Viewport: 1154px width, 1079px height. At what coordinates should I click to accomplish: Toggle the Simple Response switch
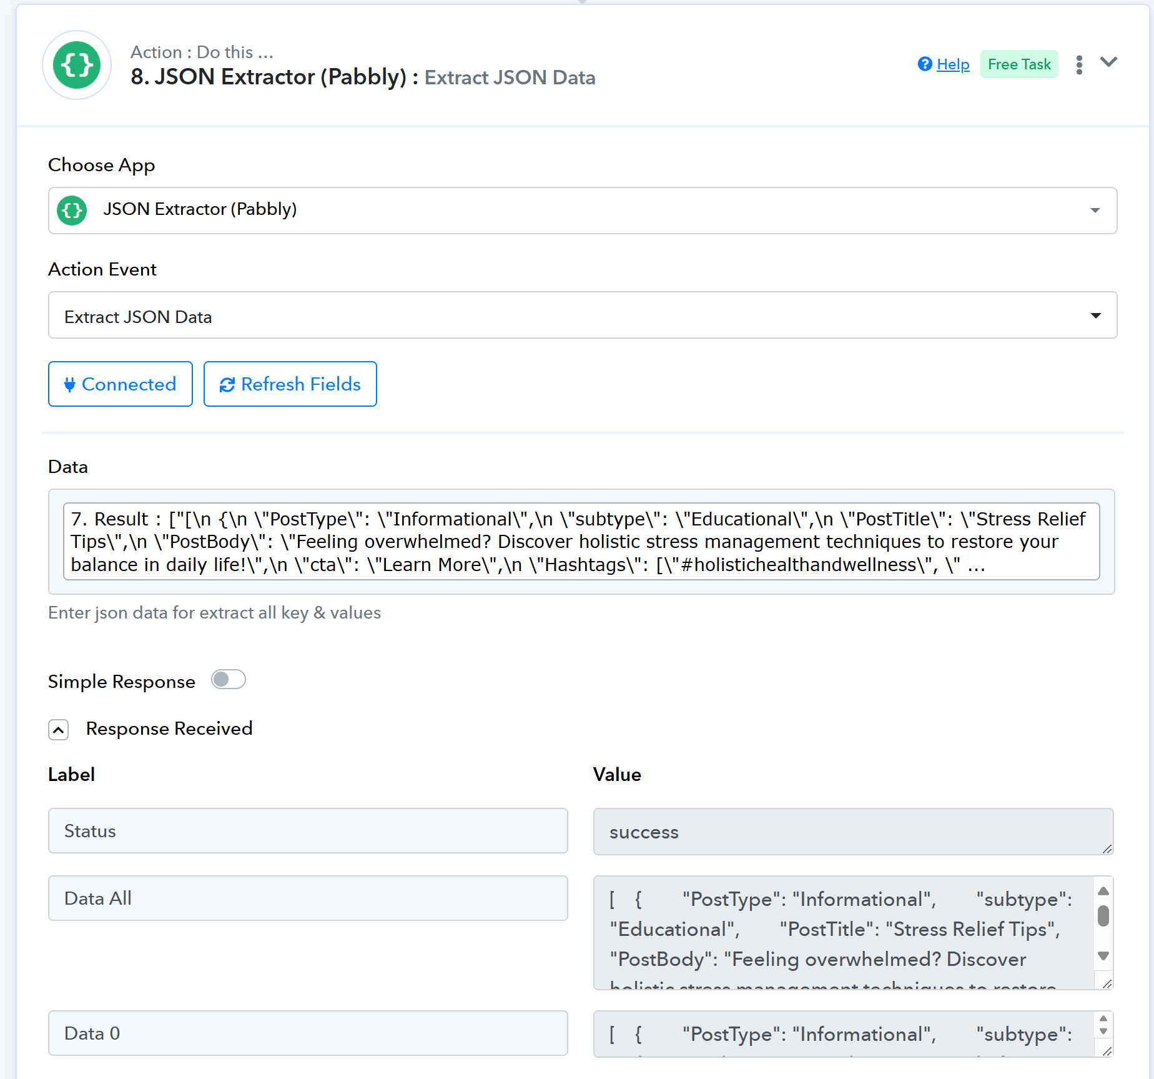(x=229, y=679)
